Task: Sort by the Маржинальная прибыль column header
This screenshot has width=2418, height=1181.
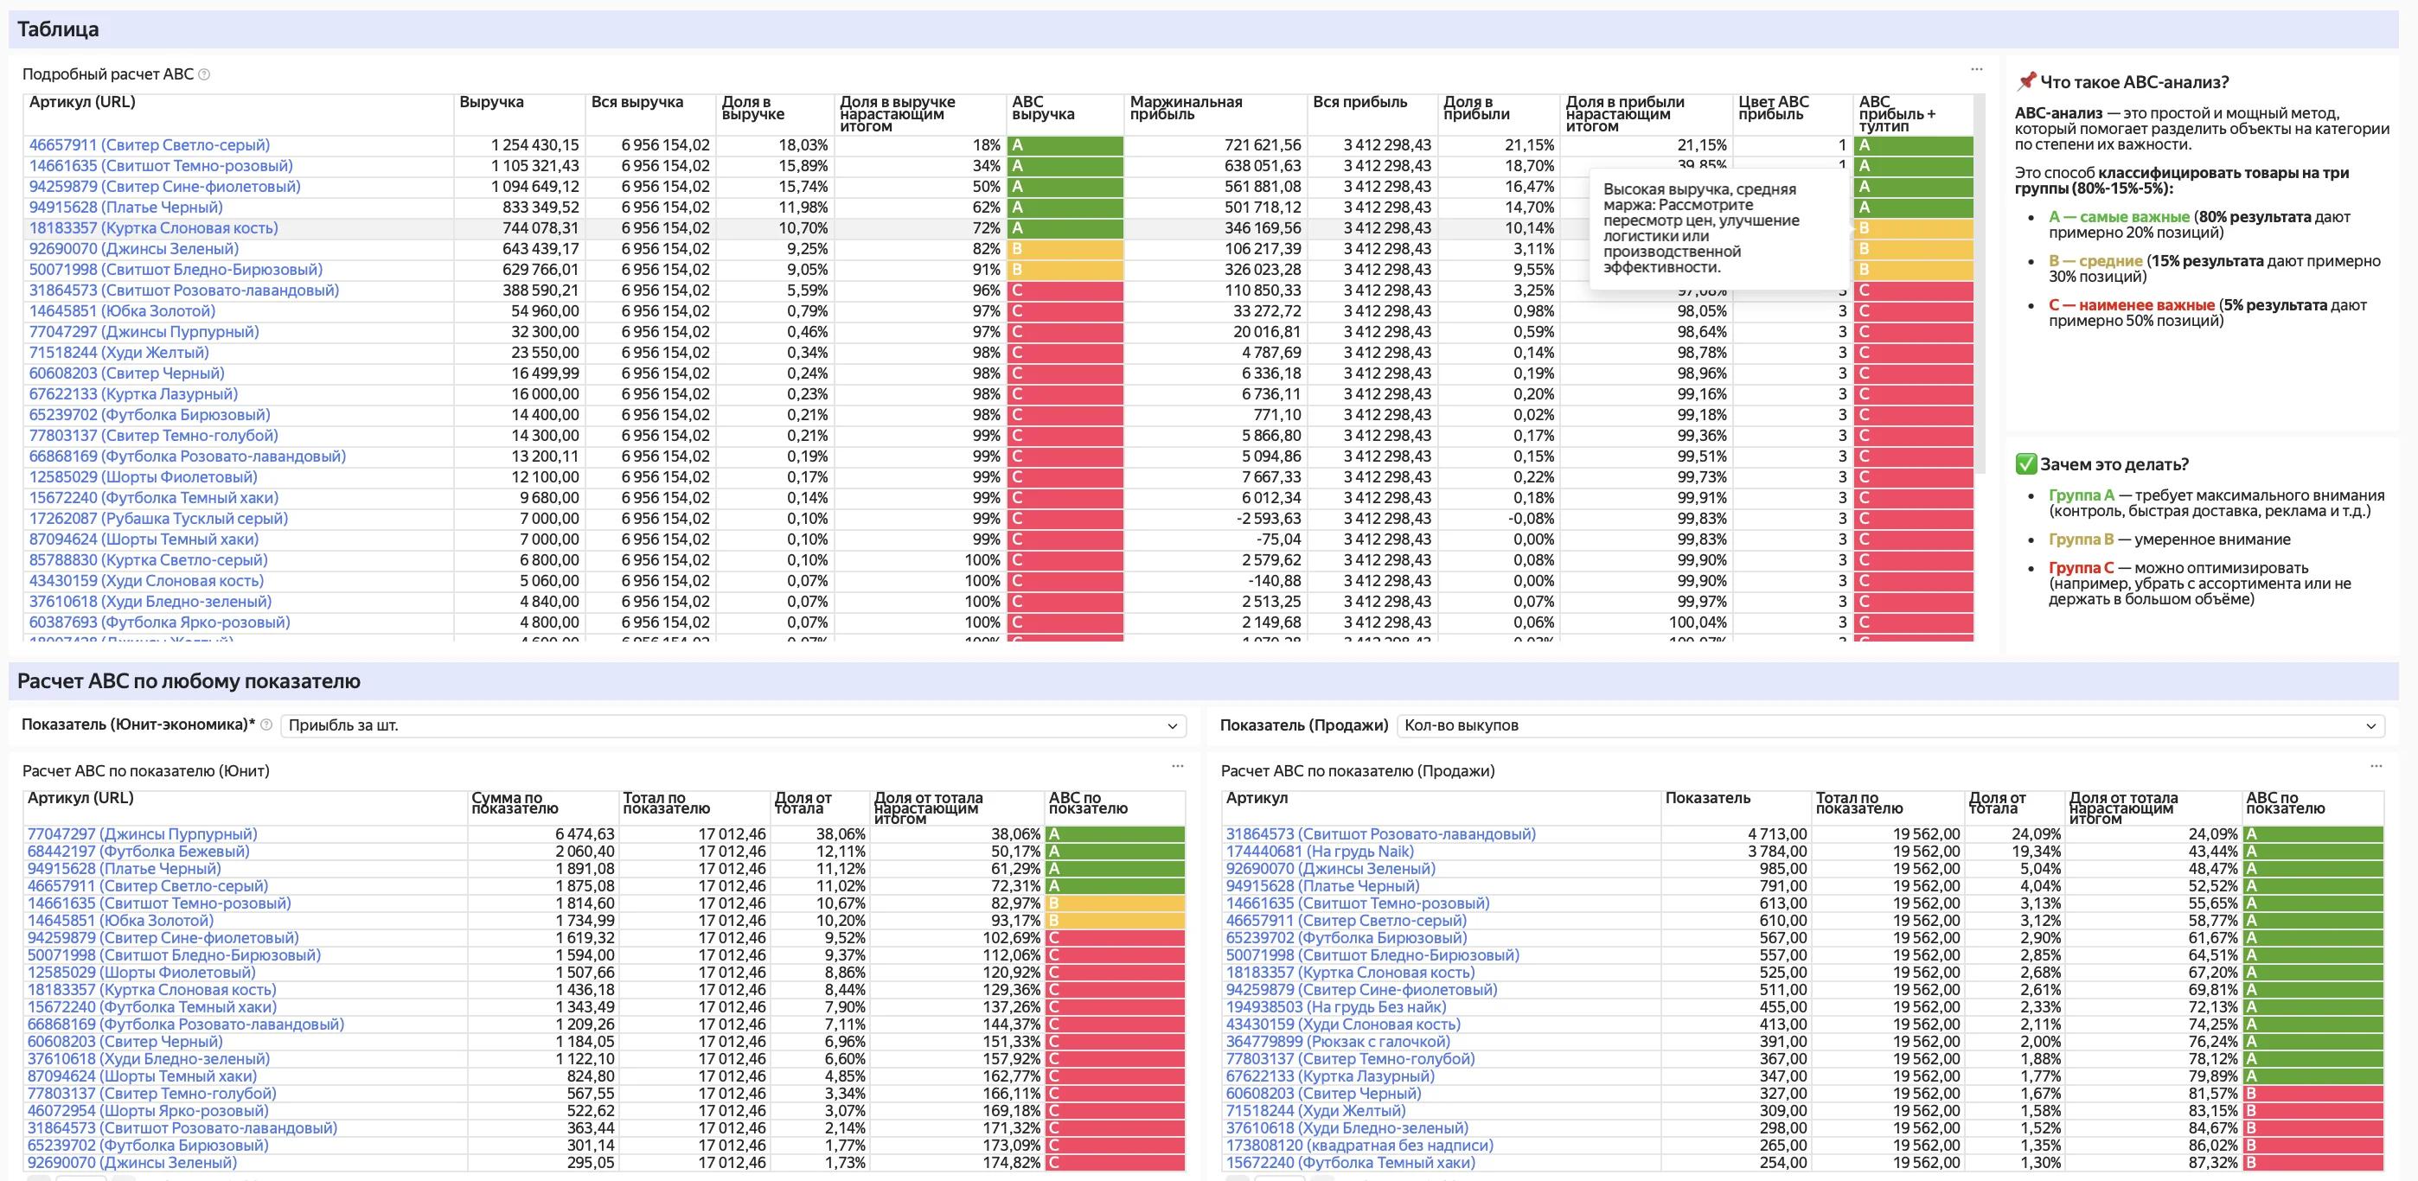Action: [1187, 108]
